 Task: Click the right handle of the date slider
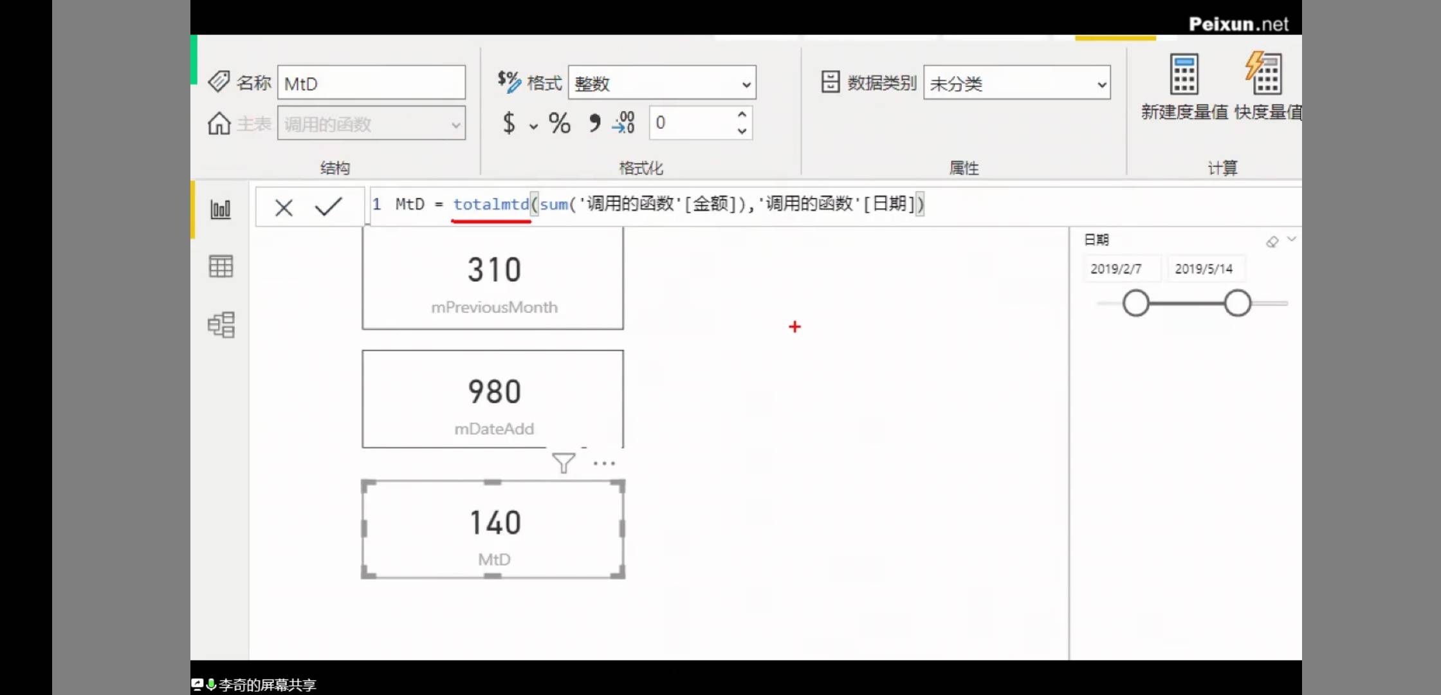click(1237, 303)
